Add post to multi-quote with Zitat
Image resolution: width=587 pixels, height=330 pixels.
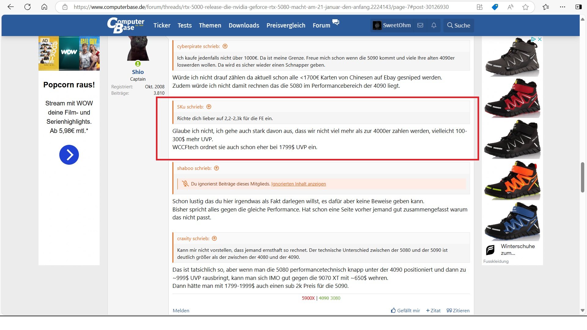(433, 310)
